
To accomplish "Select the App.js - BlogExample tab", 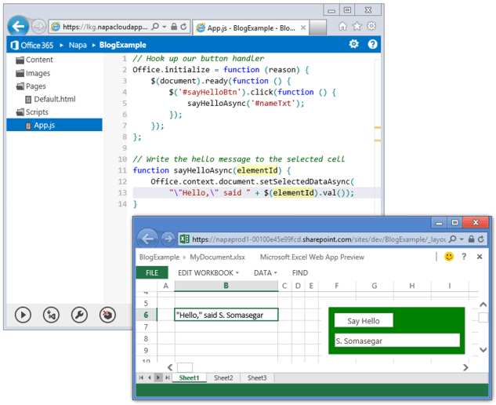I will (x=251, y=28).
